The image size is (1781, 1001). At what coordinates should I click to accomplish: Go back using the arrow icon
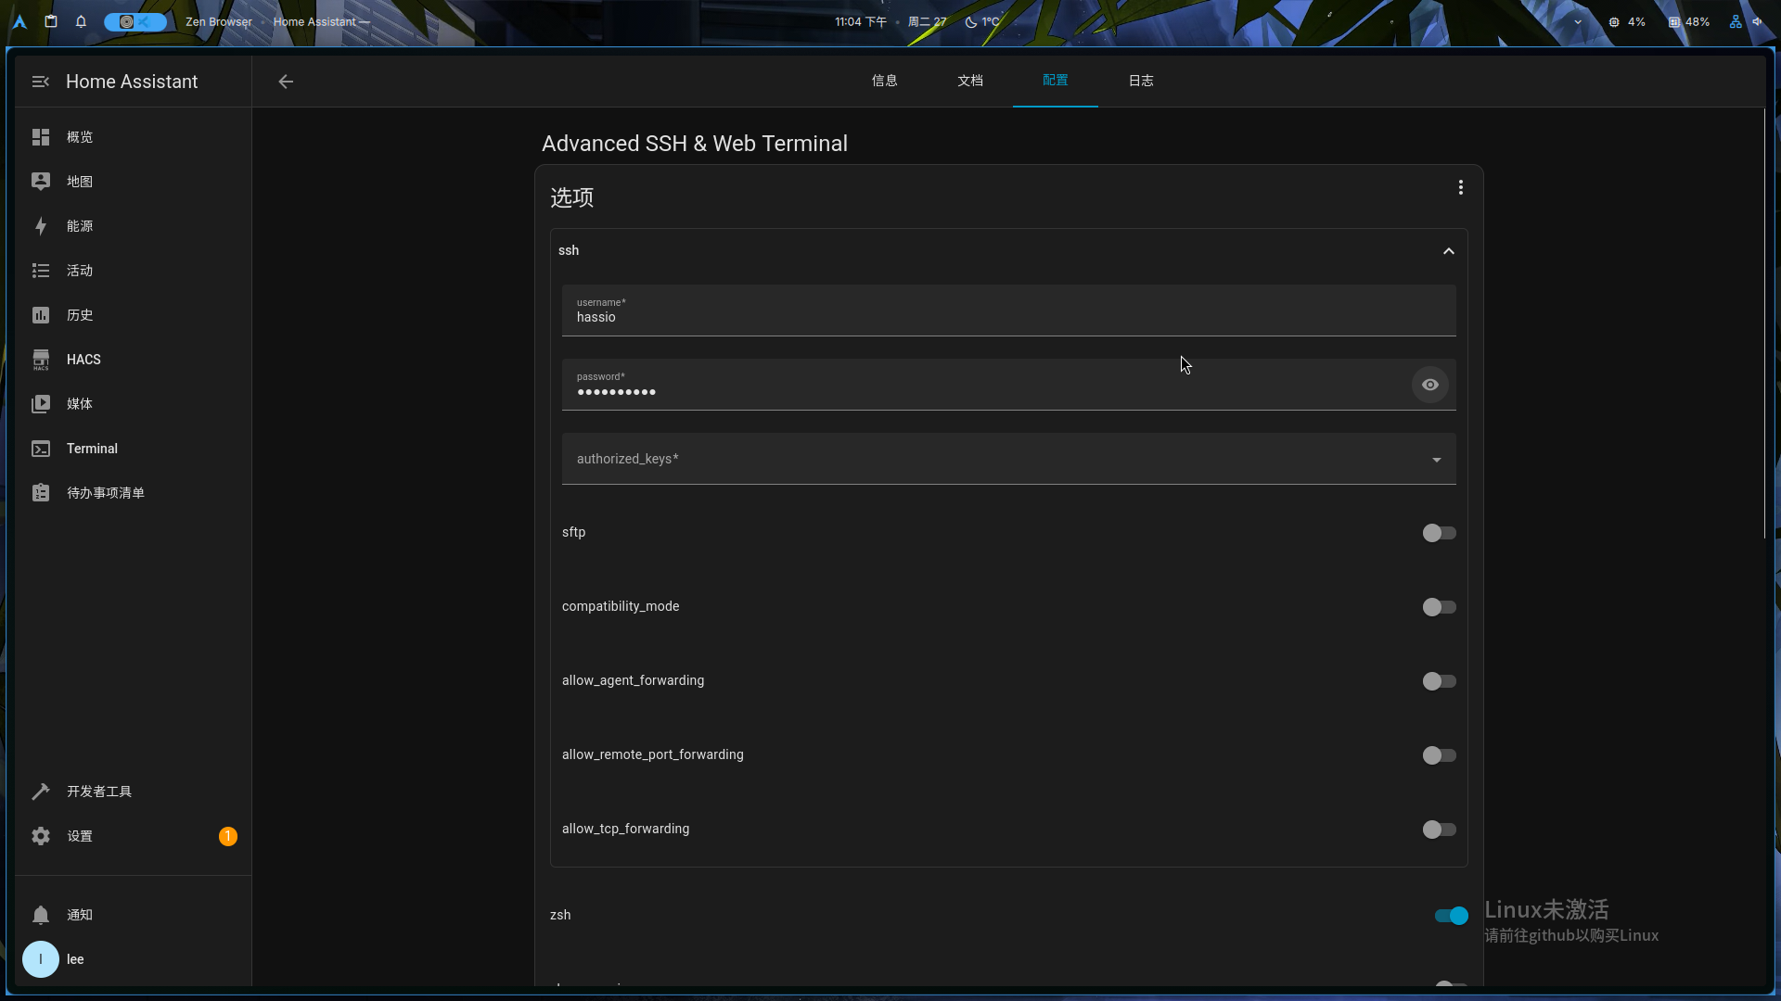coord(286,82)
